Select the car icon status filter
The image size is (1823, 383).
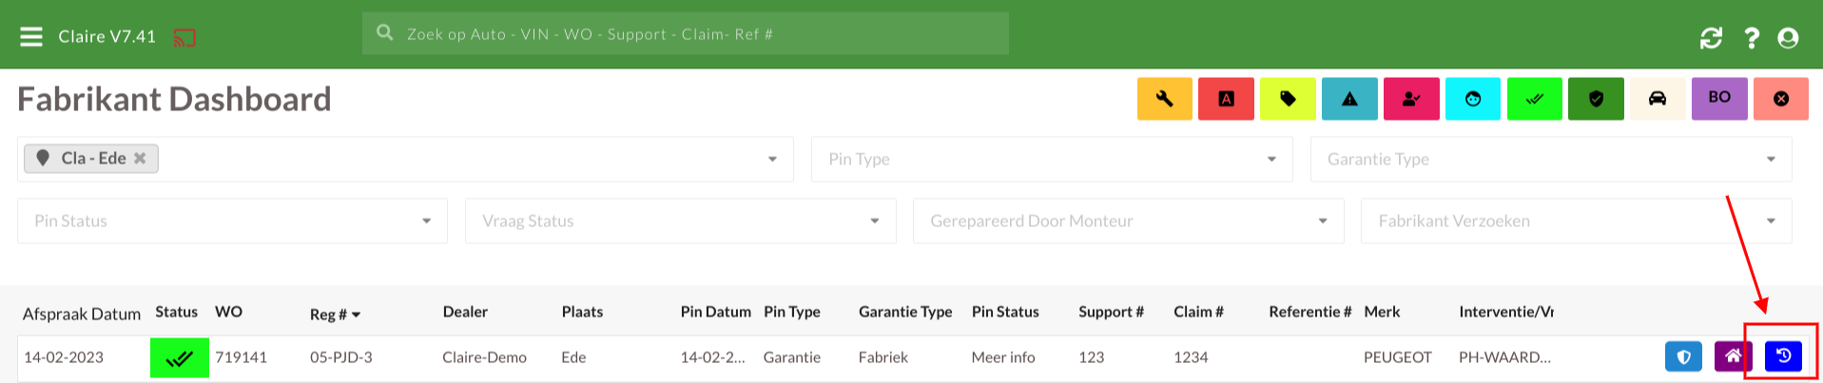coord(1658,99)
